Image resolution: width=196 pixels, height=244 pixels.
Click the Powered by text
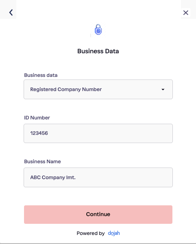click(90, 233)
